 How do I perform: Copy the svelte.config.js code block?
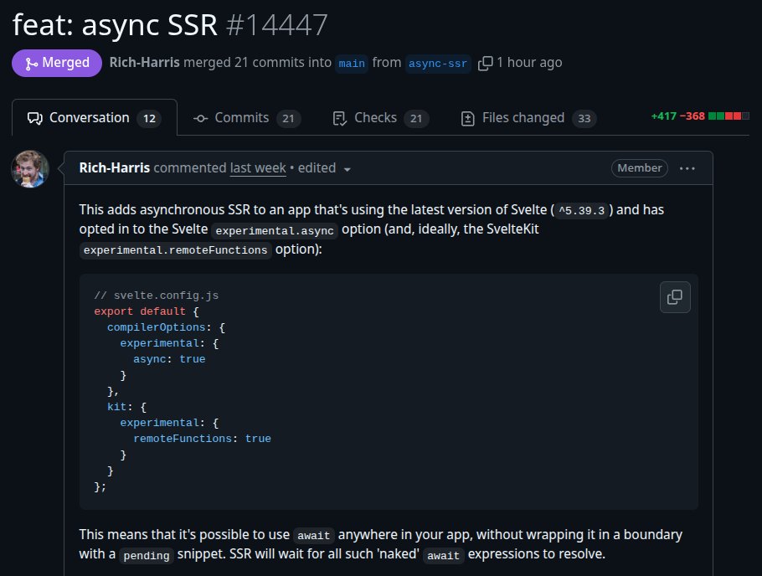click(675, 297)
